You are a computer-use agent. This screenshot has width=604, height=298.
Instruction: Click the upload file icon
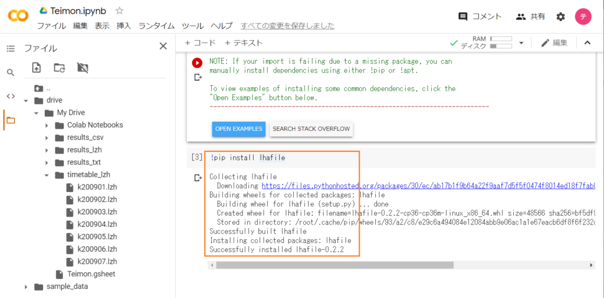tap(36, 68)
